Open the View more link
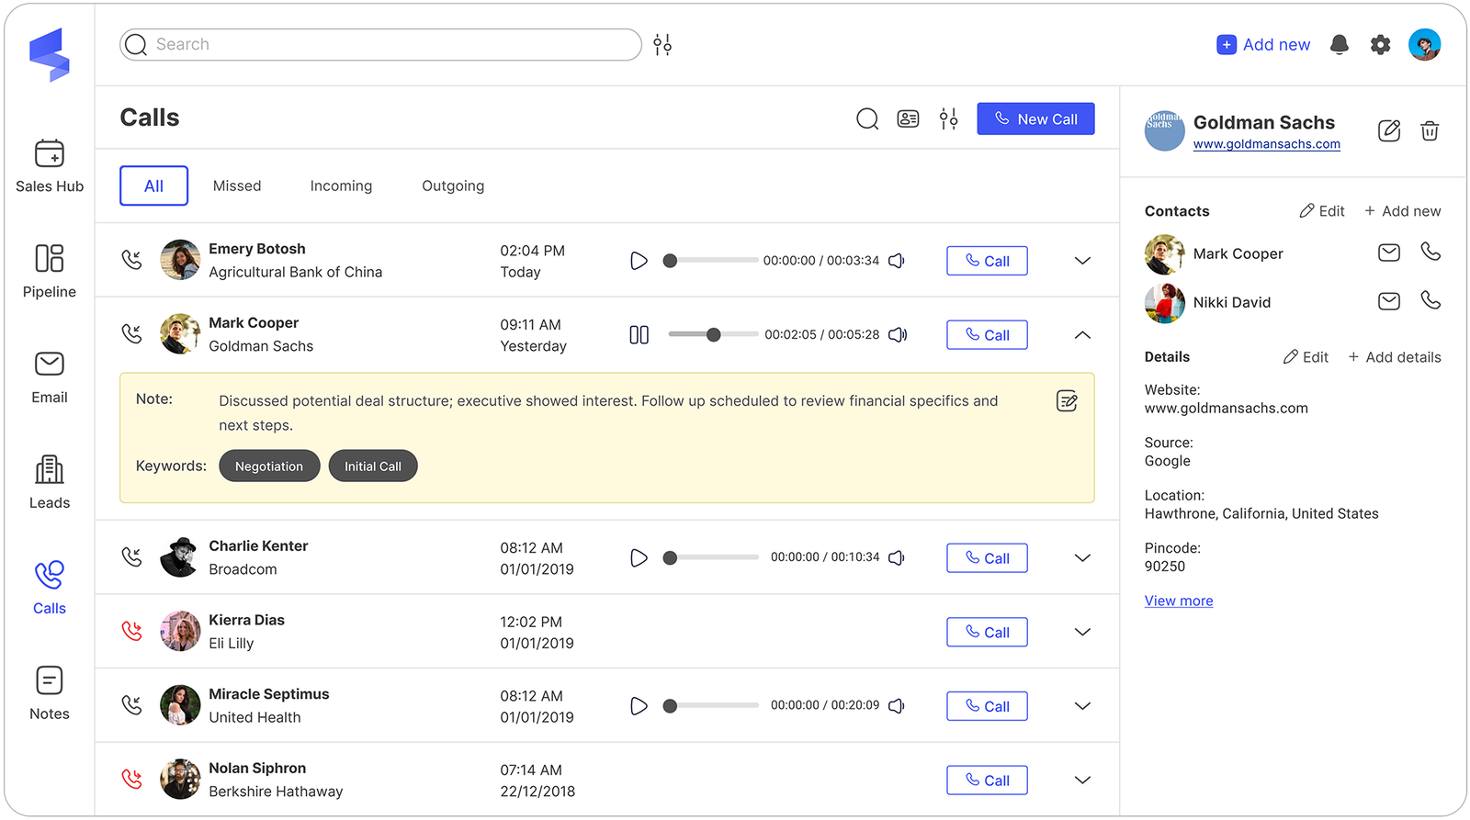The width and height of the screenshot is (1470, 820). [x=1178, y=601]
